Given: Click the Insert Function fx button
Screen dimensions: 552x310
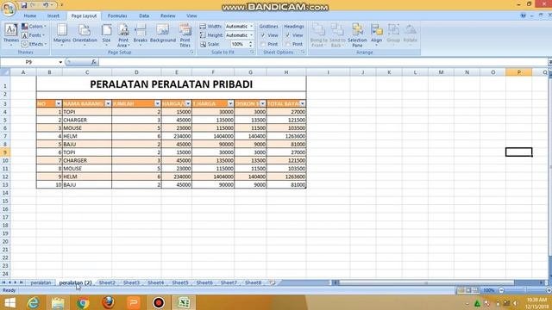Looking at the screenshot, I should (93, 62).
